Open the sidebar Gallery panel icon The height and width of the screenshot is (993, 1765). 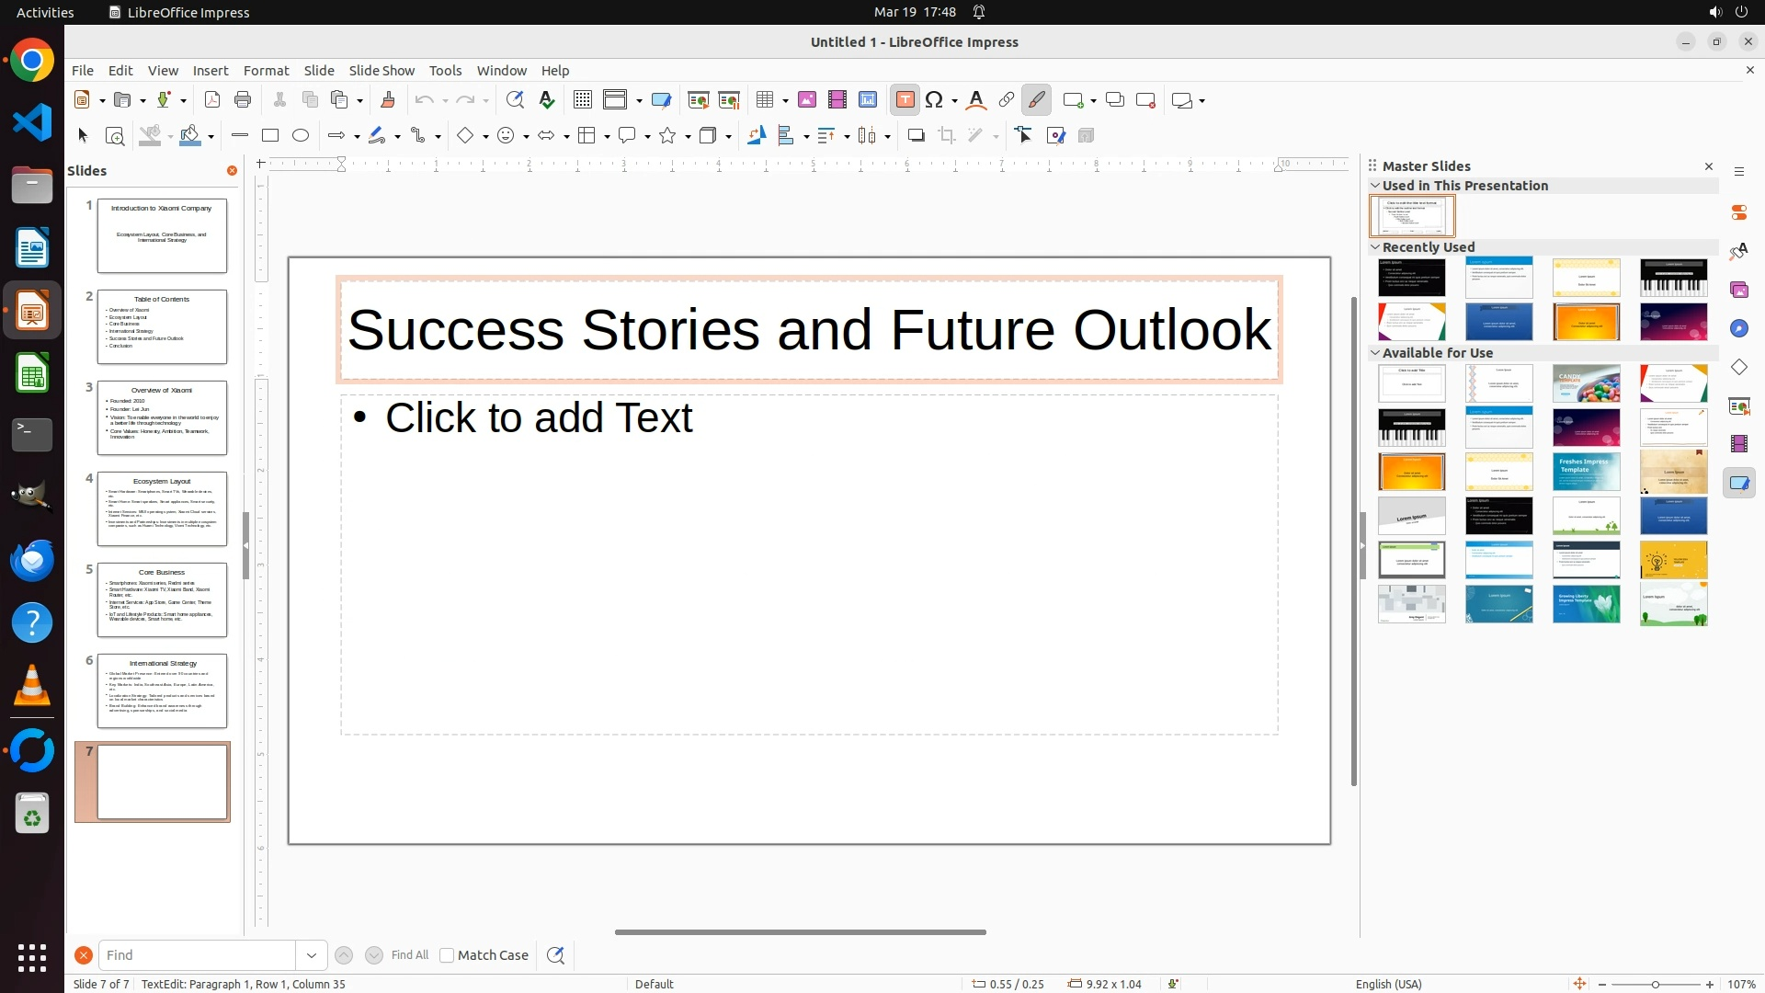(x=1738, y=290)
